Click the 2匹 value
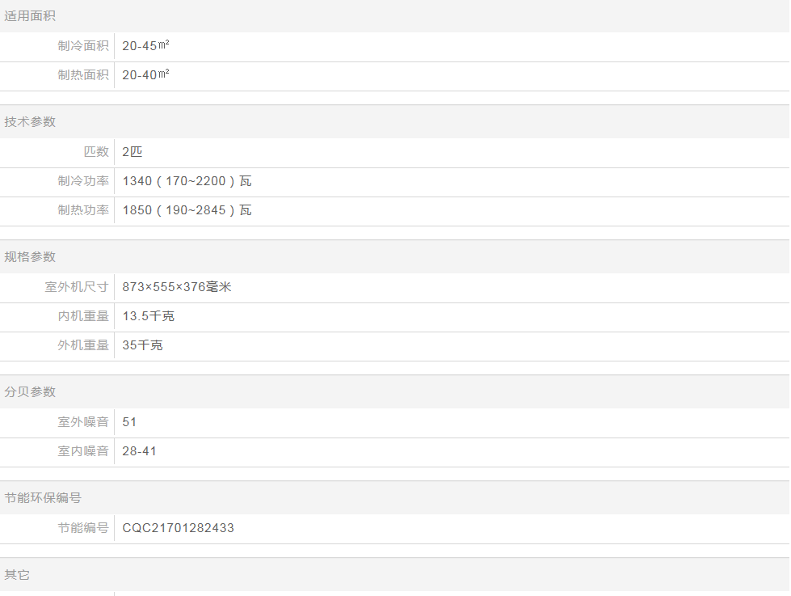 point(133,152)
